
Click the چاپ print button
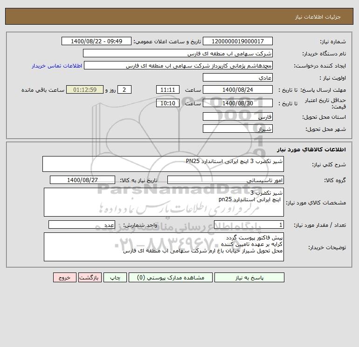click(x=115, y=278)
